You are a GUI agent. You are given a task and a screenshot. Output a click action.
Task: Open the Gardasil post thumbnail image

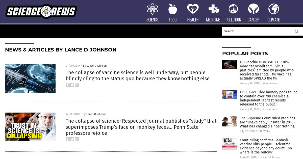point(230,144)
